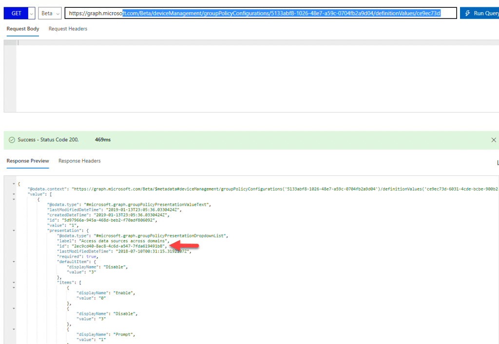Screen dimensions: 499x344
Task: Select the Response Preview tab
Action: pyautogui.click(x=27, y=161)
